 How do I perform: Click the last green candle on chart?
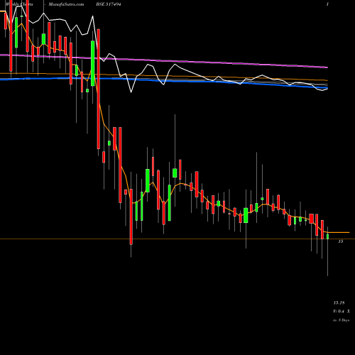click(327, 236)
